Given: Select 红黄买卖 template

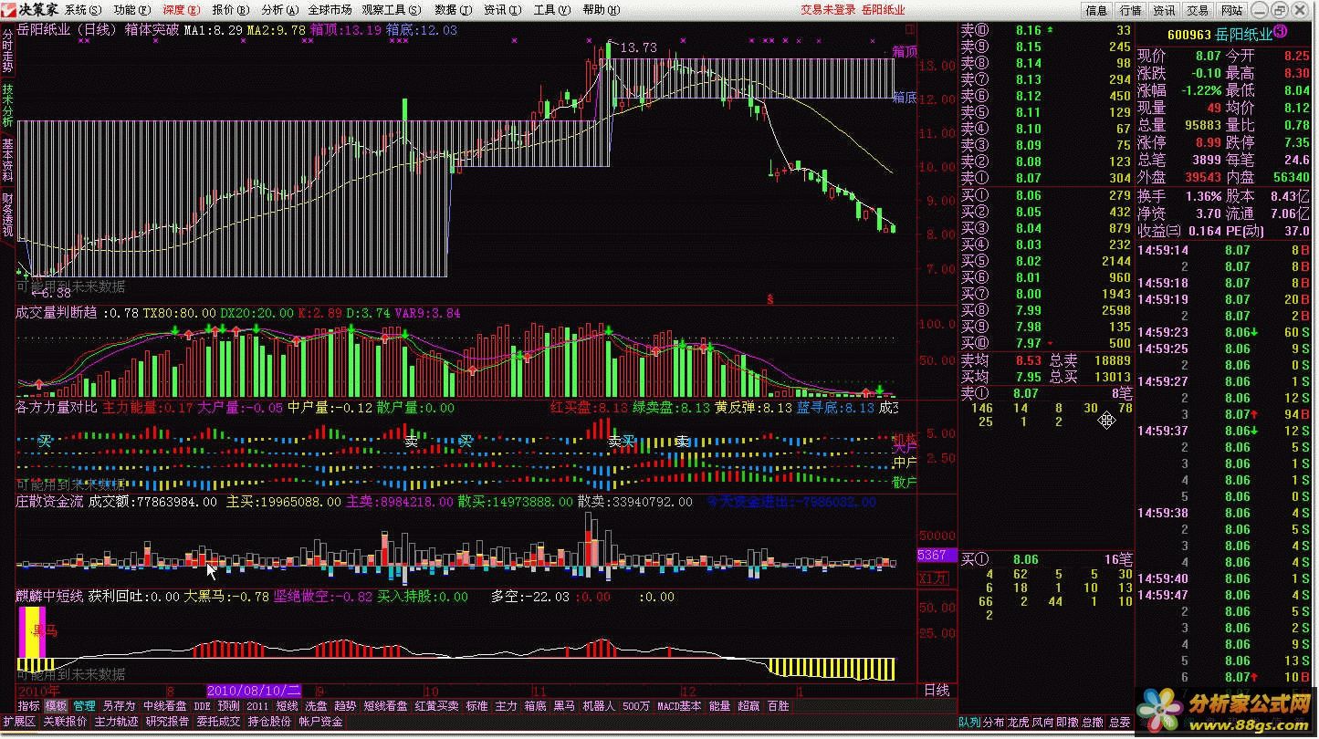Looking at the screenshot, I should 437,706.
